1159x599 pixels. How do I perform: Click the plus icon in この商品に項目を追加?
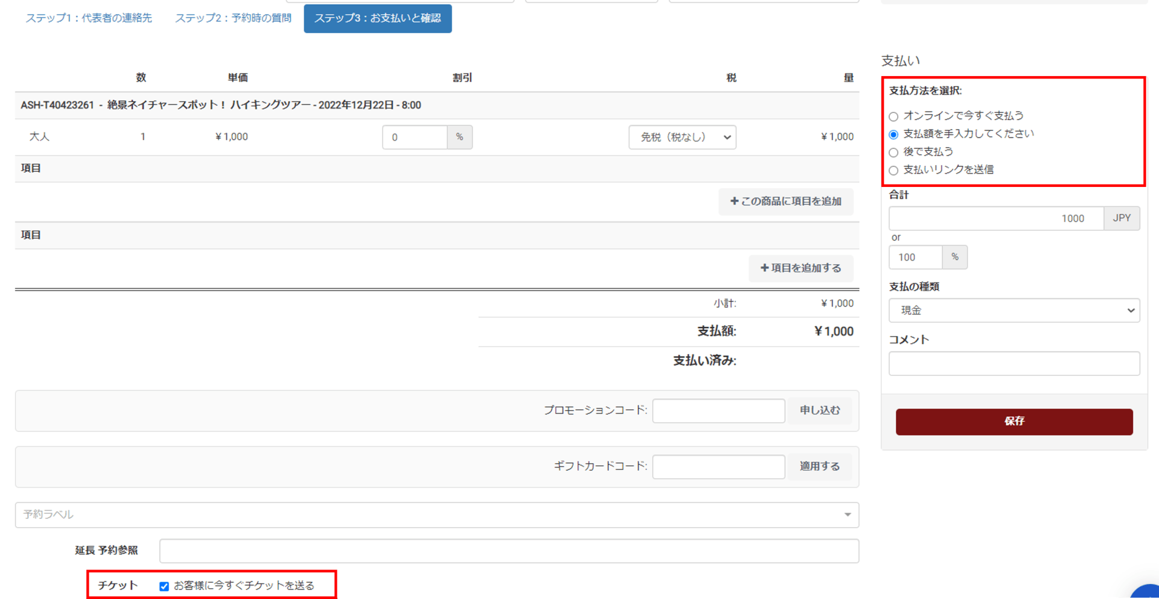[734, 201]
